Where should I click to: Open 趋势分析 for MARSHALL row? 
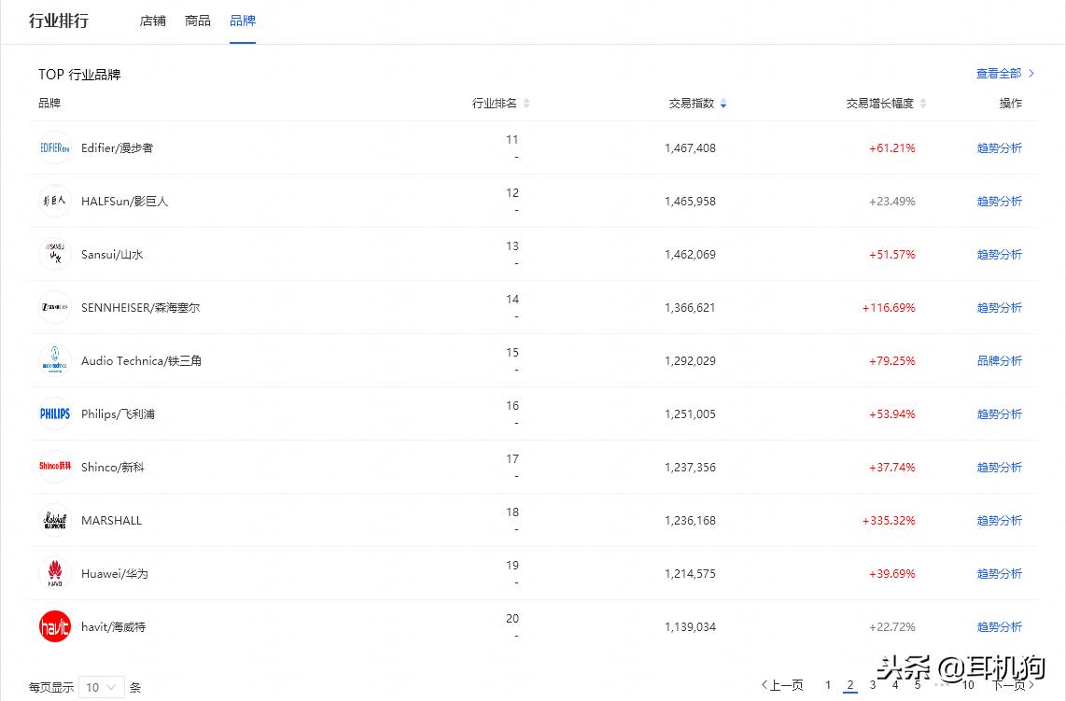999,520
